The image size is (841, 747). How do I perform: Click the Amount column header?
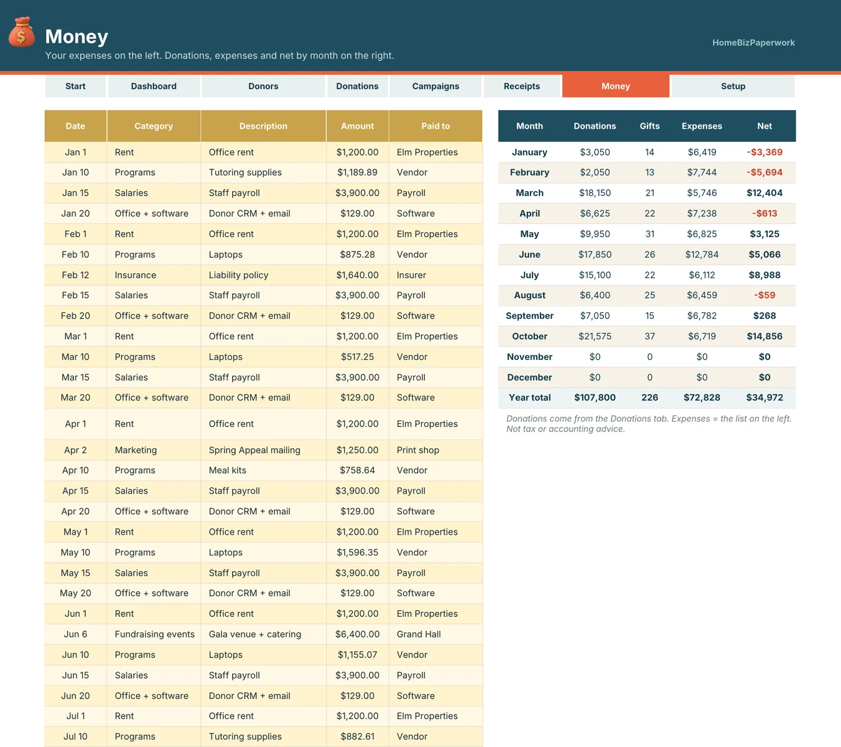point(357,126)
